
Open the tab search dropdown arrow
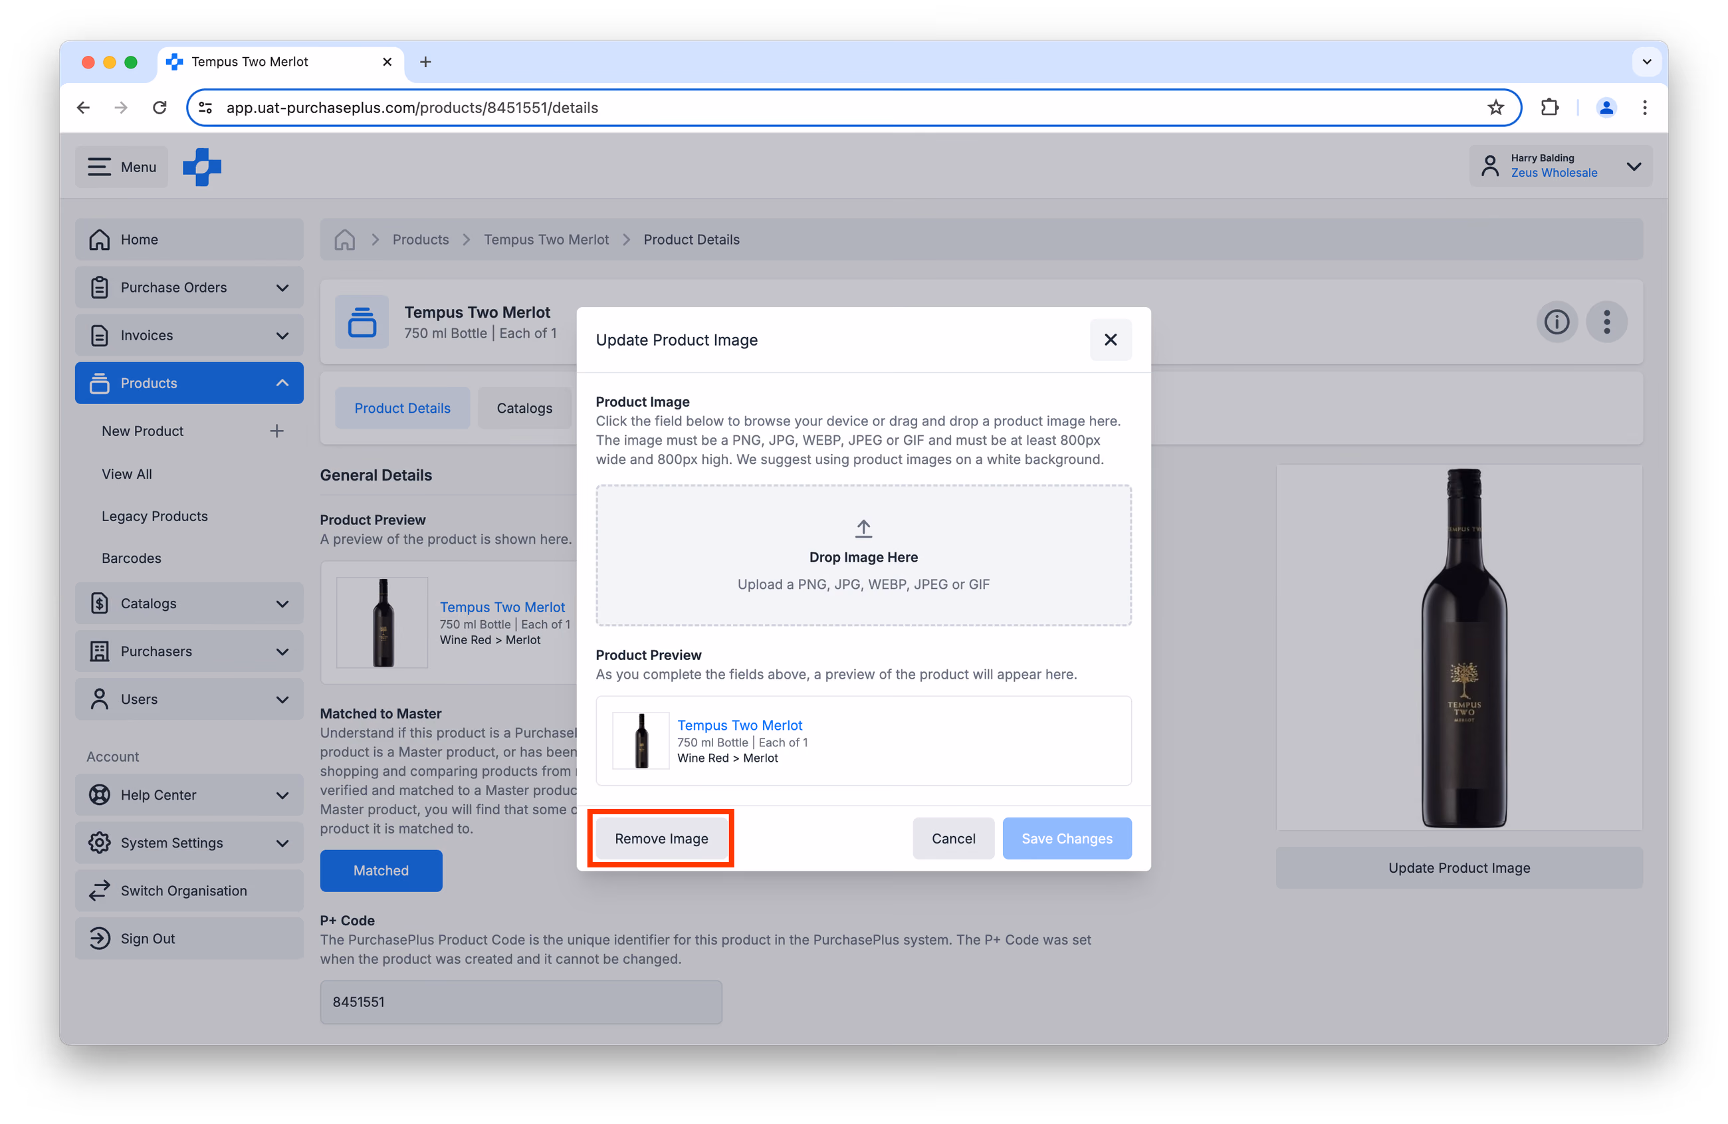pos(1647,62)
